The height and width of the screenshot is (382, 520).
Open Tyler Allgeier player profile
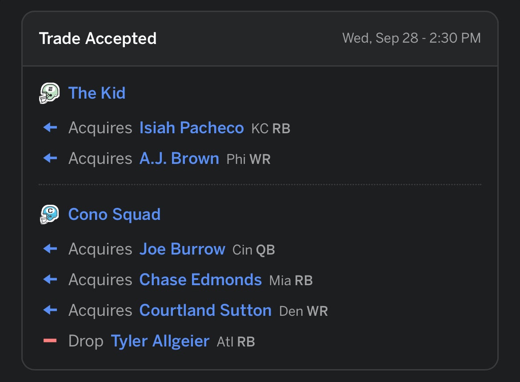[x=160, y=341]
